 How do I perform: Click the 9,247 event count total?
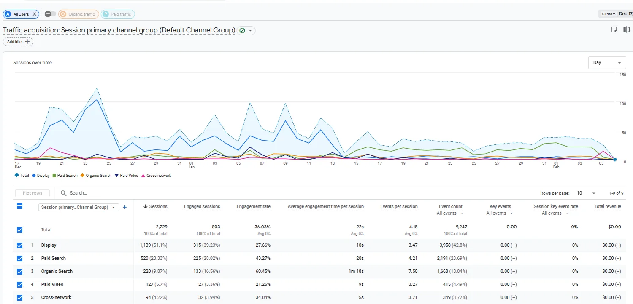pos(460,227)
